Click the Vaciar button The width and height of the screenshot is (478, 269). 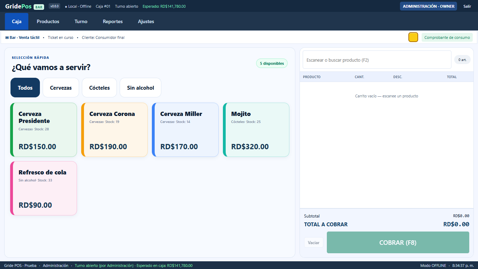tap(314, 242)
